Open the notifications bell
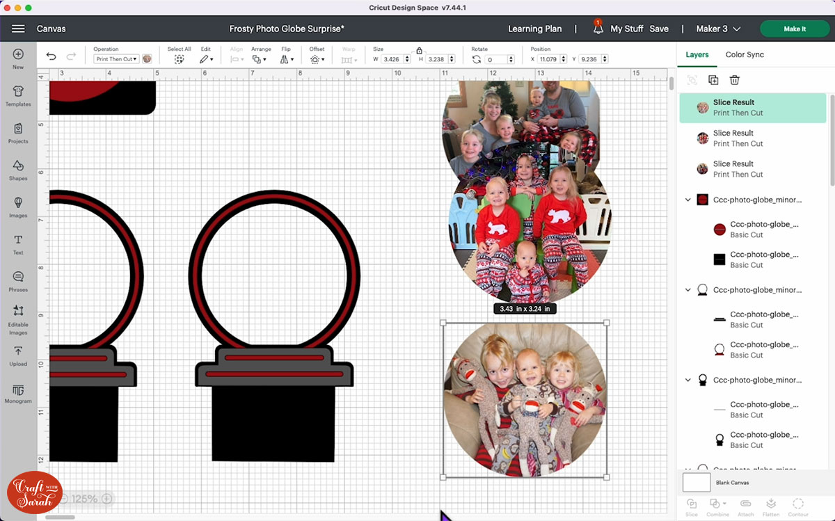835x521 pixels. (x=598, y=29)
